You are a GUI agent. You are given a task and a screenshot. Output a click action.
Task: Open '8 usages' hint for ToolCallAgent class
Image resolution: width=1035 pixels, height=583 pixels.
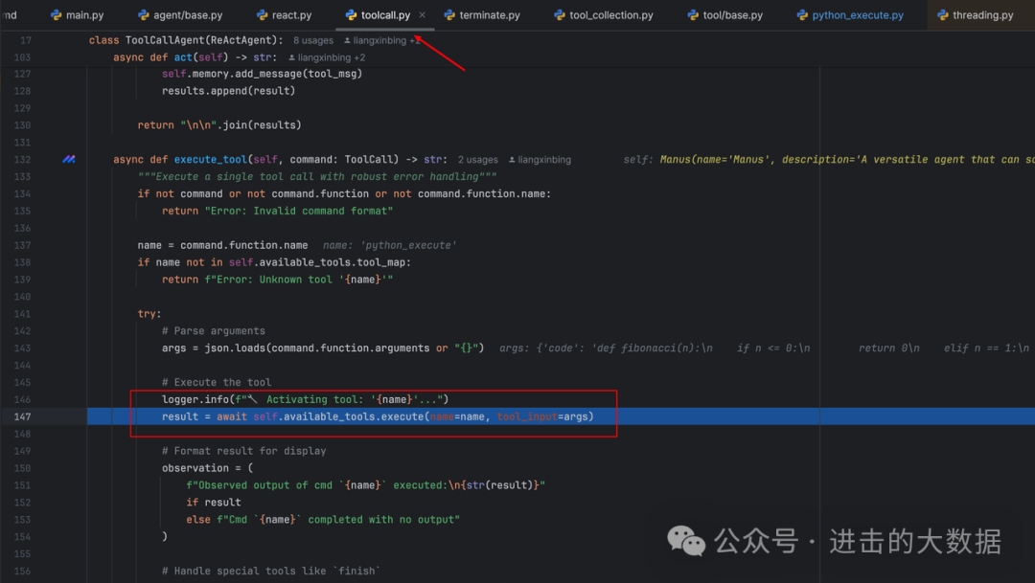[x=312, y=40]
